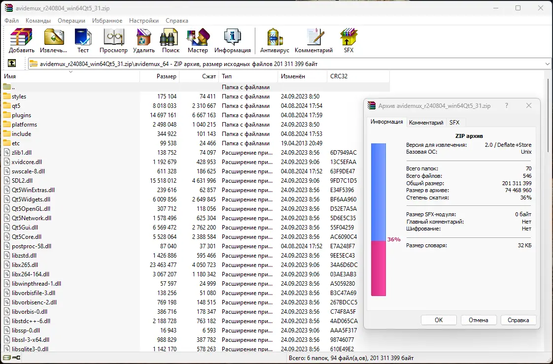Screen dimensions: 553x364
Task: Launch the Мастер (Wizard) tool
Action: (198, 37)
